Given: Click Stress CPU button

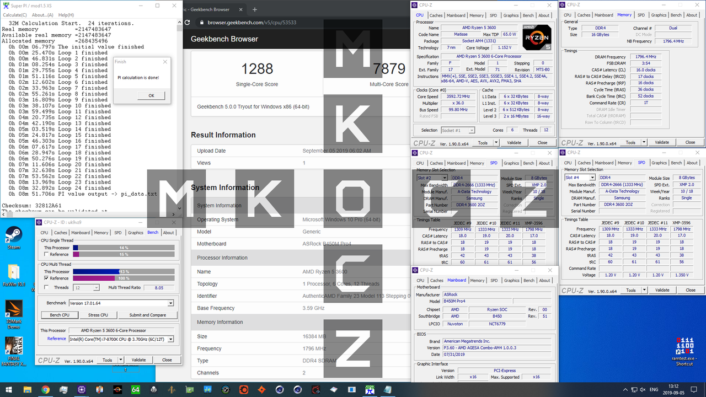Looking at the screenshot, I should (98, 315).
